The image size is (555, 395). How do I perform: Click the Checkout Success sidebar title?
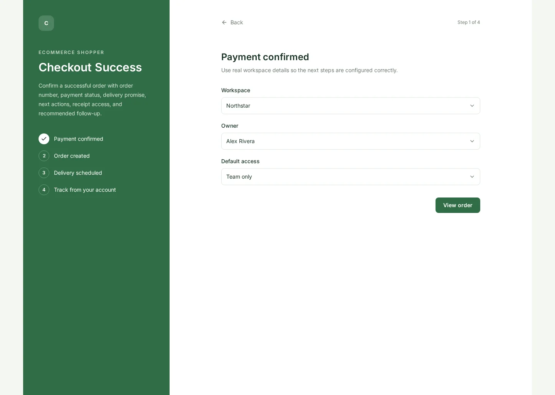point(90,67)
